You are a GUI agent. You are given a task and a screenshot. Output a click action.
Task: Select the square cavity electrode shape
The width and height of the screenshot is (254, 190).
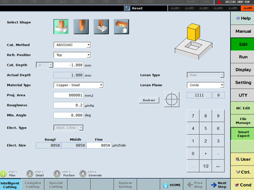point(61,27)
